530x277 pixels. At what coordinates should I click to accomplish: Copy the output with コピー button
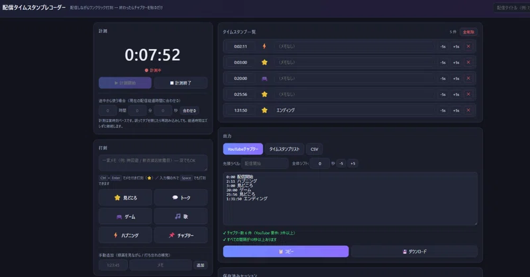click(286, 251)
